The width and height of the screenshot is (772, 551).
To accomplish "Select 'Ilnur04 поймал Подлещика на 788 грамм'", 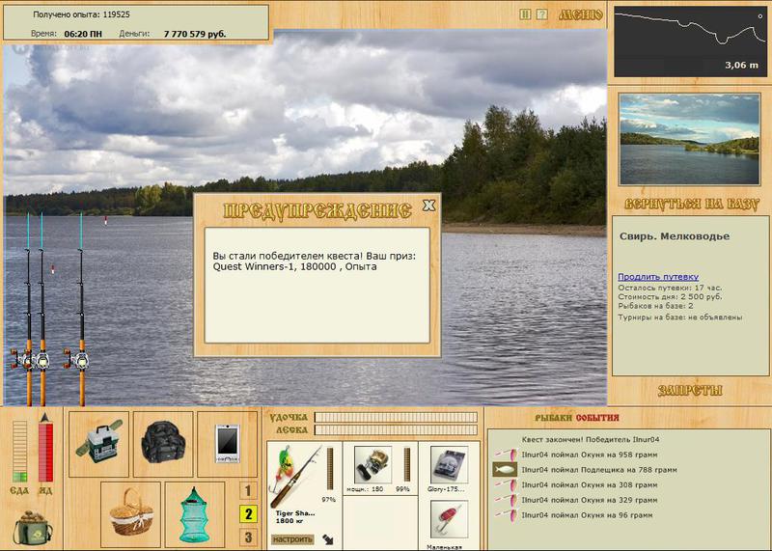I will pyautogui.click(x=599, y=470).
